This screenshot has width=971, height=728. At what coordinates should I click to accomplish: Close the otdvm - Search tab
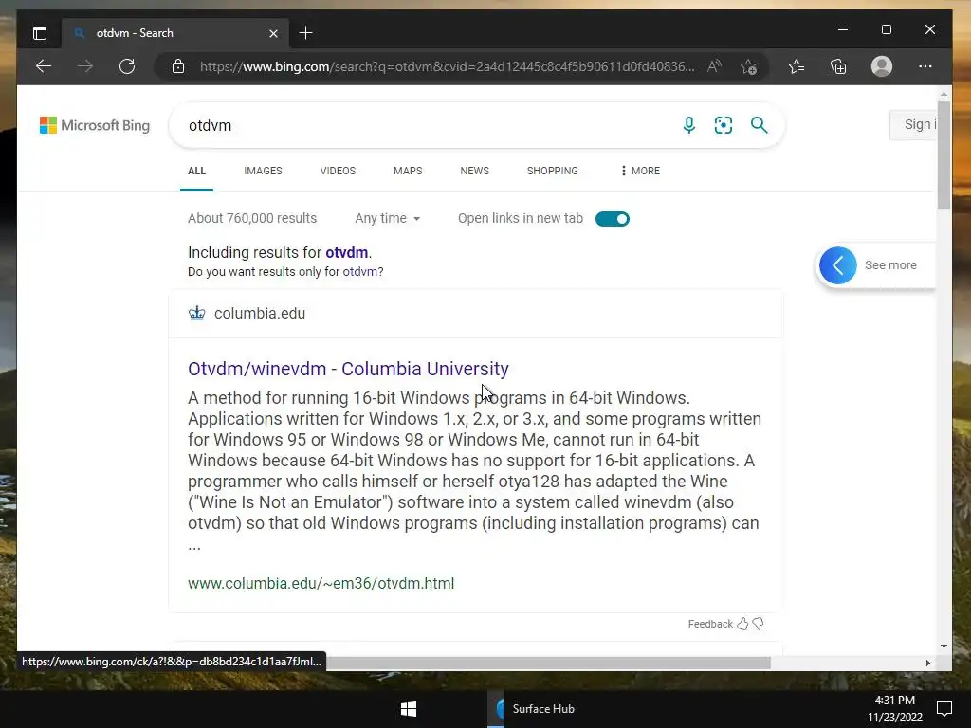point(273,33)
